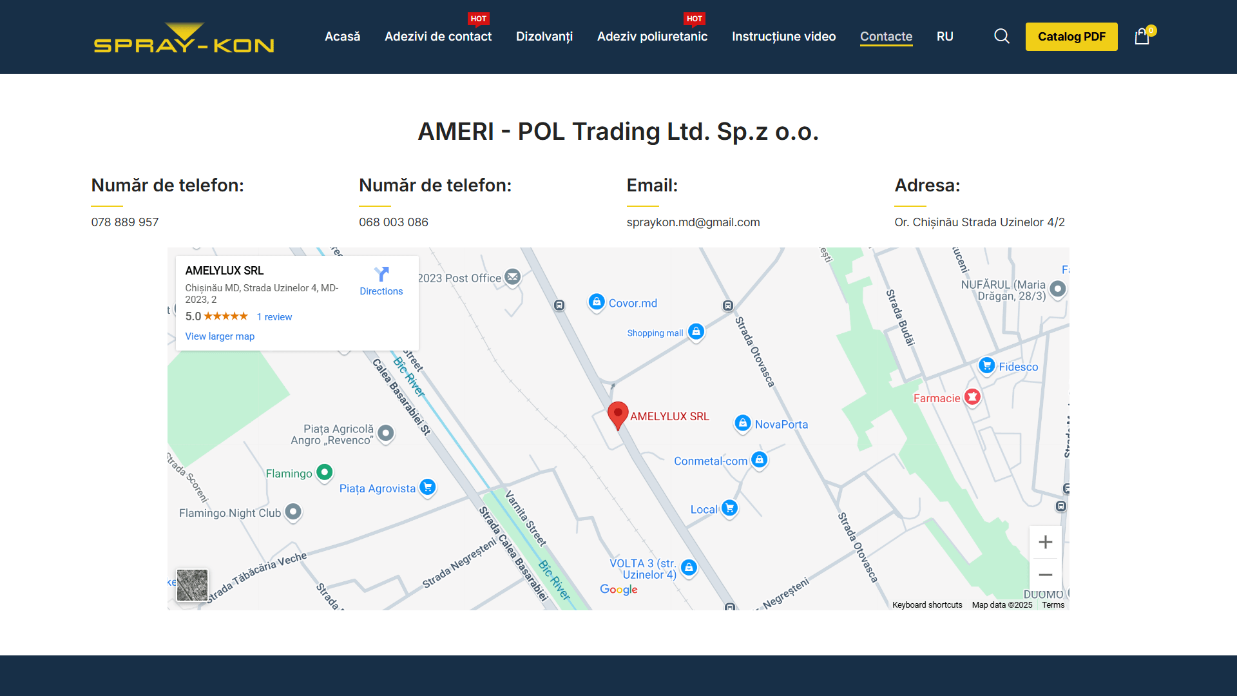1237x696 pixels.
Task: Click the Directions link text
Action: coord(381,291)
